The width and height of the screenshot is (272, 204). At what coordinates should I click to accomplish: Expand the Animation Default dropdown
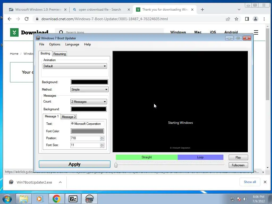[75, 66]
